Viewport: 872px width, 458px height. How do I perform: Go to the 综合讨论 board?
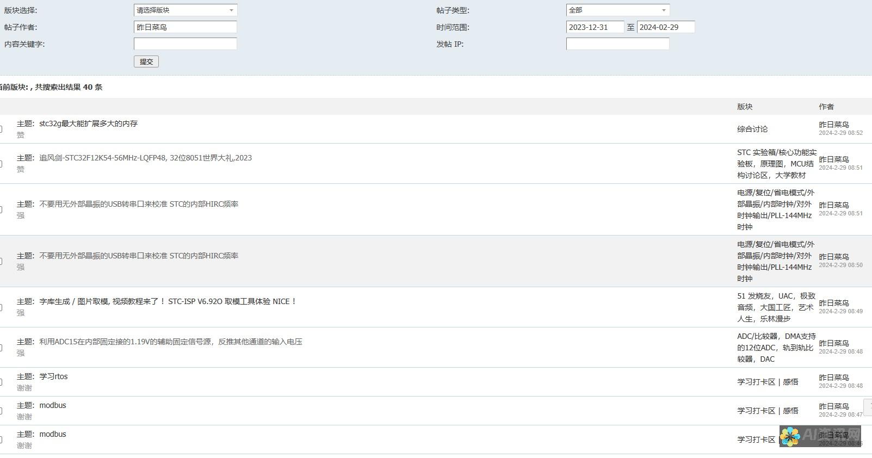752,129
